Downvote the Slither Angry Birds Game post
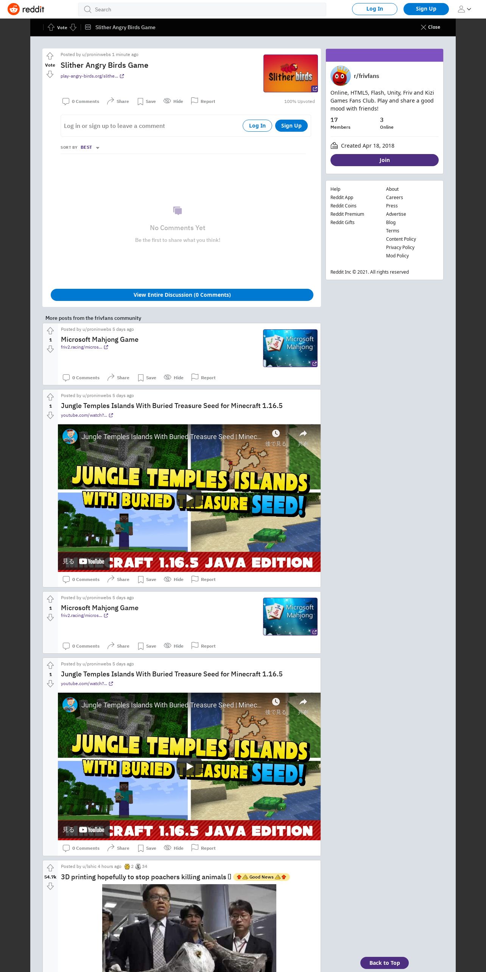The image size is (486, 972). 50,75
